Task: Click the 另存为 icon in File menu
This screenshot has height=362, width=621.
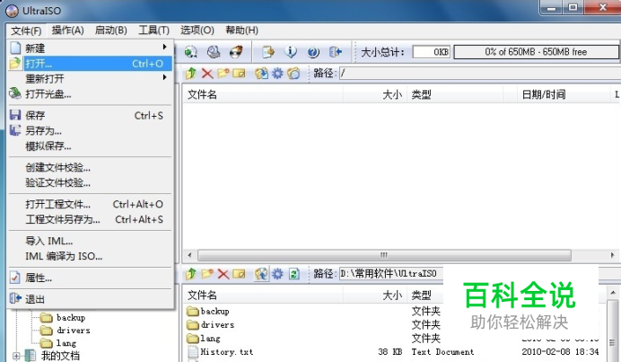Action: point(15,130)
